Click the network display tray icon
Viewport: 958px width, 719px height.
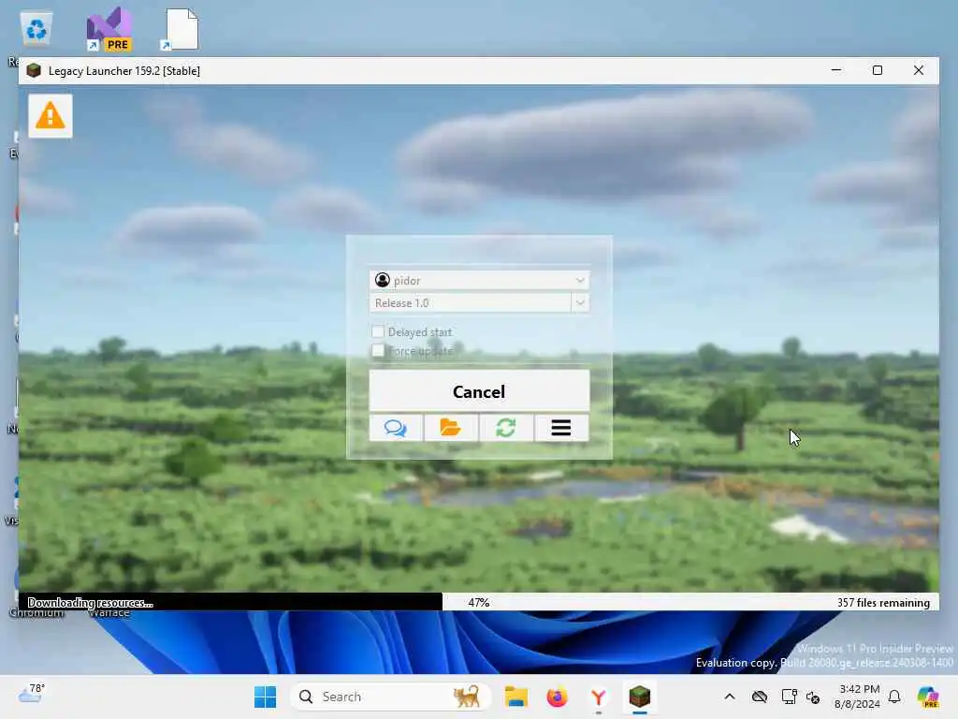coord(789,697)
